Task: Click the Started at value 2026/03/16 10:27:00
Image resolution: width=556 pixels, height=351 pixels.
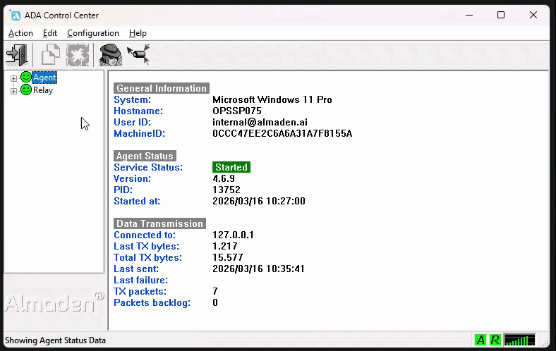Action: 258,201
